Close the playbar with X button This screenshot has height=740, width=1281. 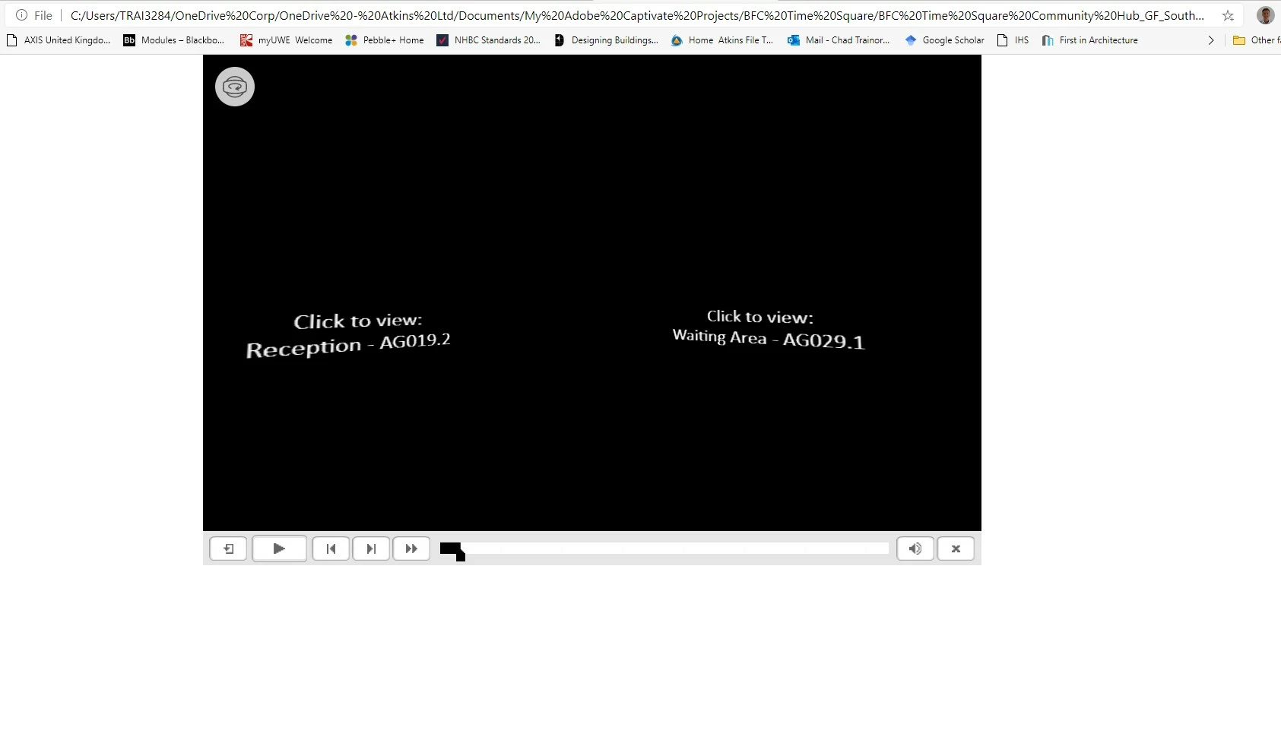tap(956, 549)
